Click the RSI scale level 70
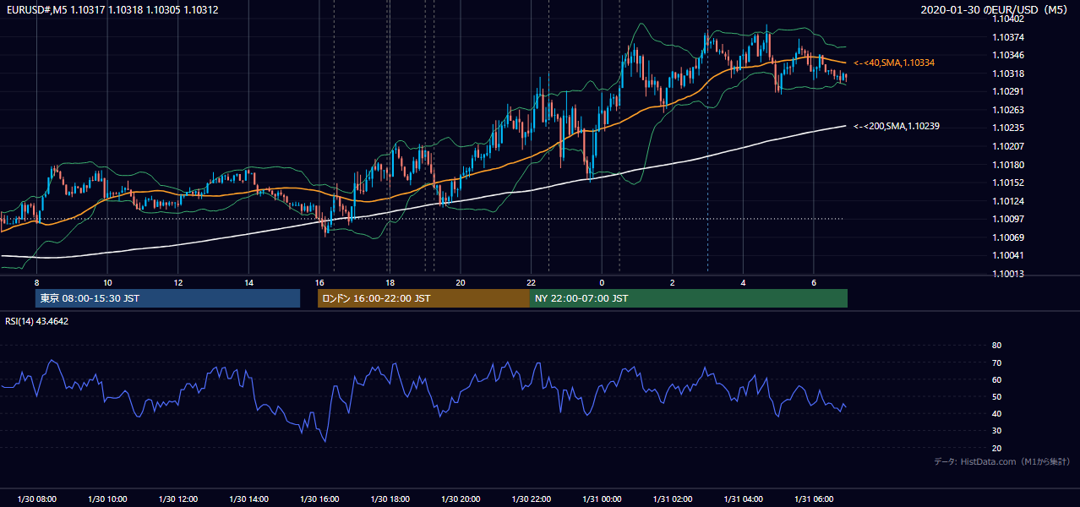Image resolution: width=1080 pixels, height=507 pixels. click(x=996, y=363)
